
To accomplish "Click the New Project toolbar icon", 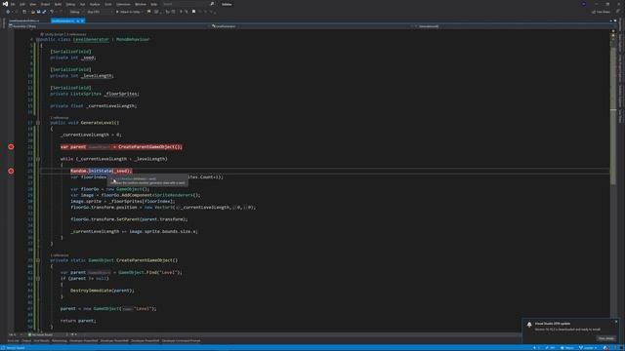I will click(24, 12).
